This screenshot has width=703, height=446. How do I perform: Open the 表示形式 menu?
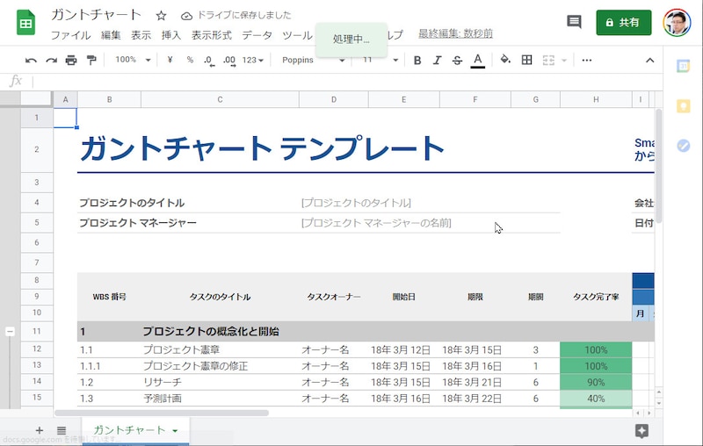tap(211, 35)
